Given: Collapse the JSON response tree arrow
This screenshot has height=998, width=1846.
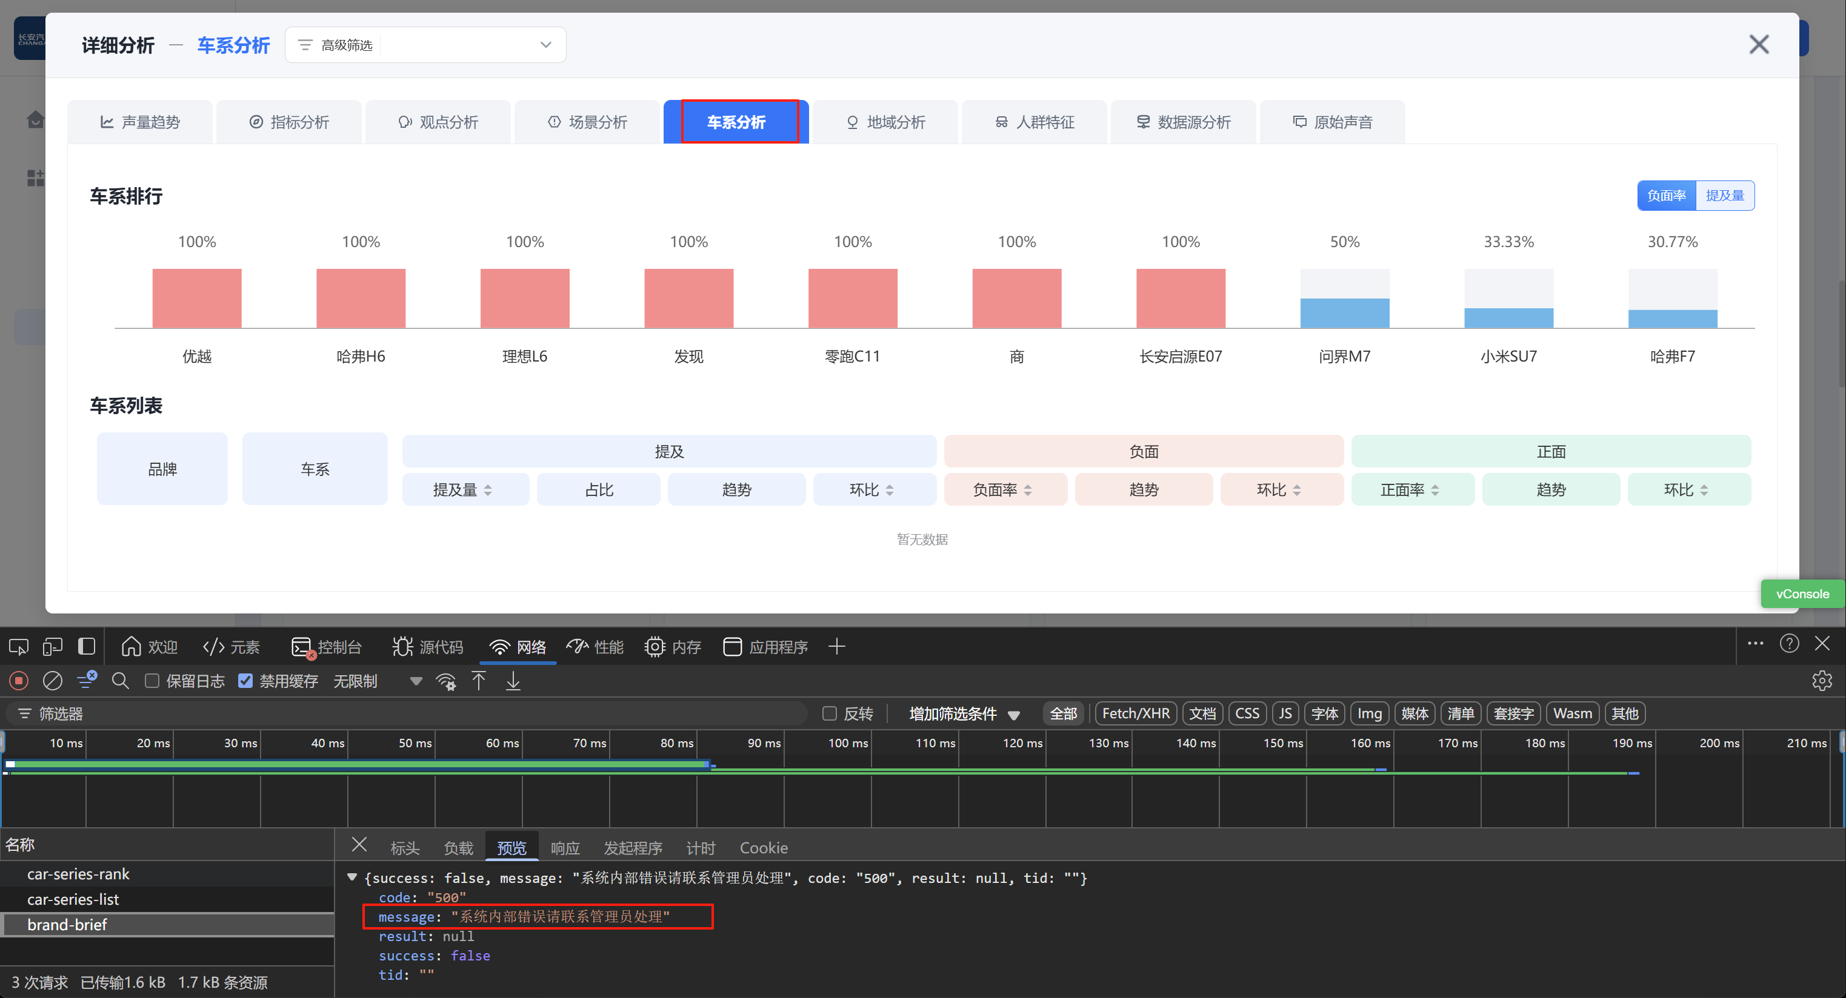Looking at the screenshot, I should point(352,877).
